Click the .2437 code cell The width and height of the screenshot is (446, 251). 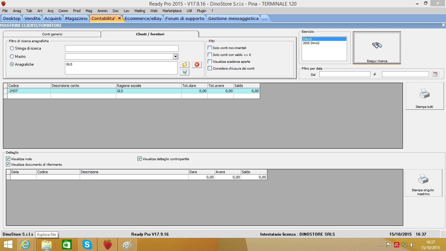click(29, 91)
